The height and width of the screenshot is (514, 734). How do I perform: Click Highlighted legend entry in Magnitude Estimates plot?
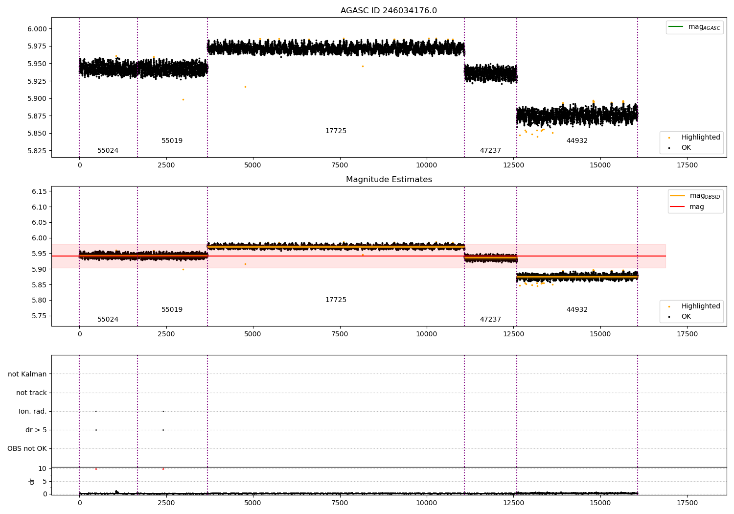click(701, 306)
